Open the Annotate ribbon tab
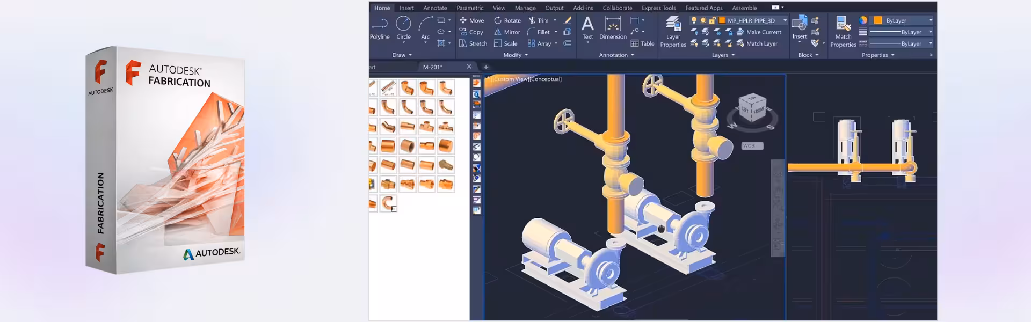This screenshot has width=1031, height=322. tap(435, 8)
